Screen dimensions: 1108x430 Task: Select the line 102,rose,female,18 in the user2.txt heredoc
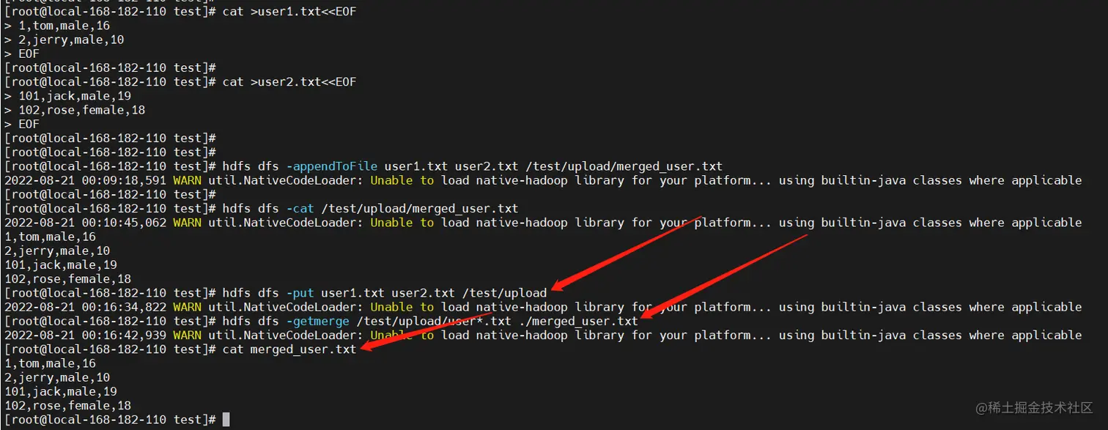tap(82, 110)
